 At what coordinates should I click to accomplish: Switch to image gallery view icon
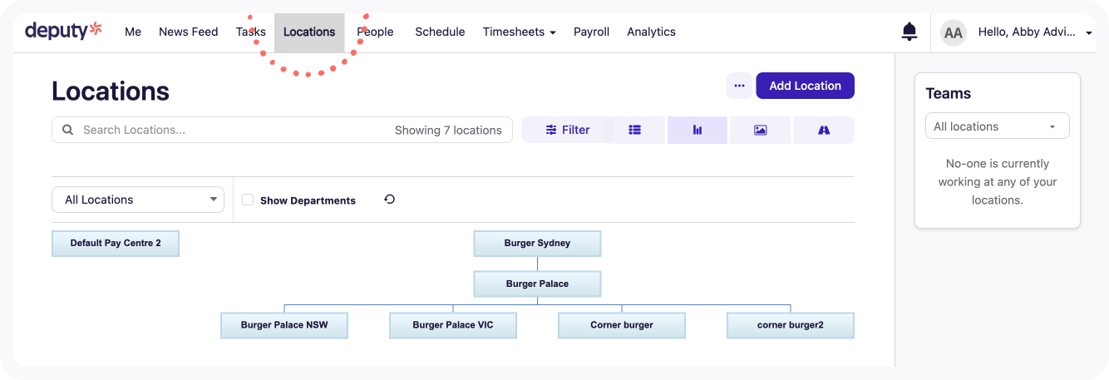click(x=760, y=130)
